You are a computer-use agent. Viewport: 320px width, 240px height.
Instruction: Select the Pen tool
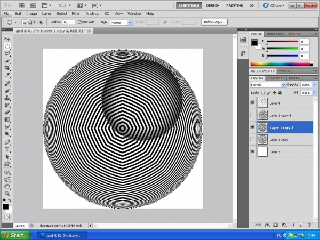pyautogui.click(x=7, y=142)
